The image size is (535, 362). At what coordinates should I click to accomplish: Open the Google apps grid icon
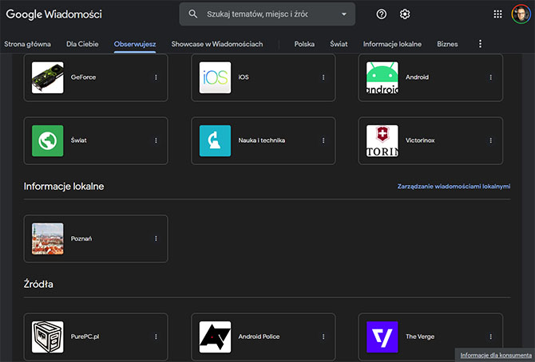point(497,14)
